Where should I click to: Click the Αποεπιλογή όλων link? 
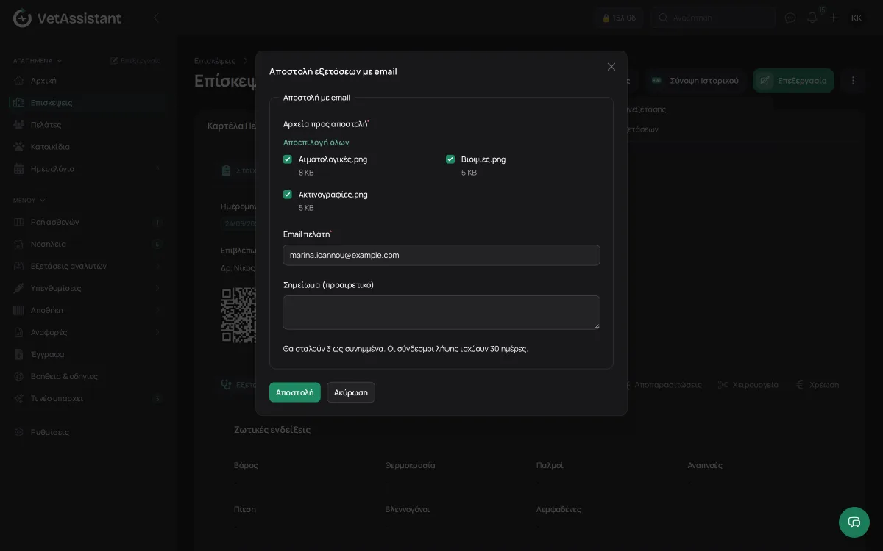[x=316, y=143]
